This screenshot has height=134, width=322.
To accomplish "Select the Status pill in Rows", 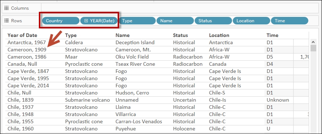I will point(213,21).
